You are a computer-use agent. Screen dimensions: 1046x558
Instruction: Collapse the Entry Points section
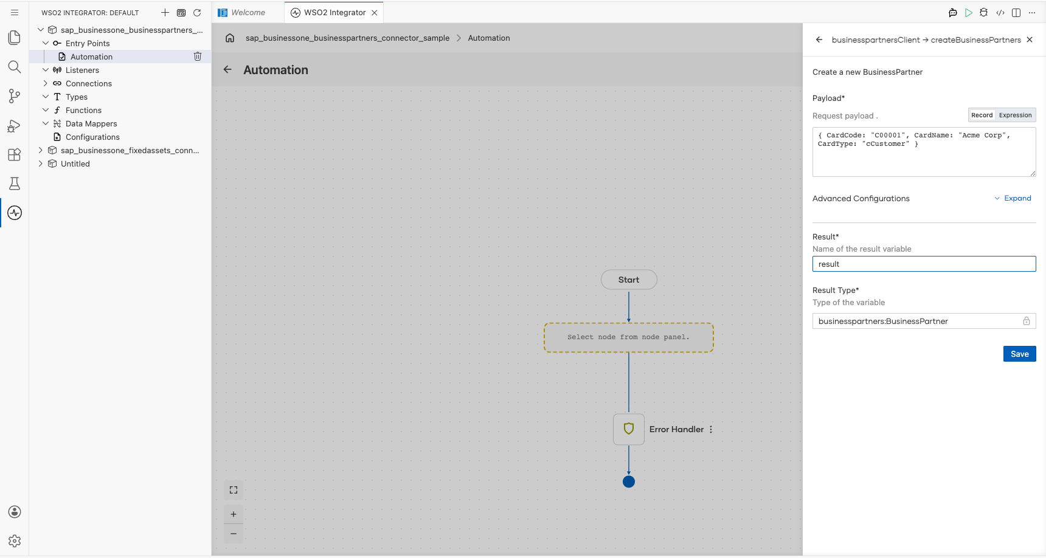[46, 43]
